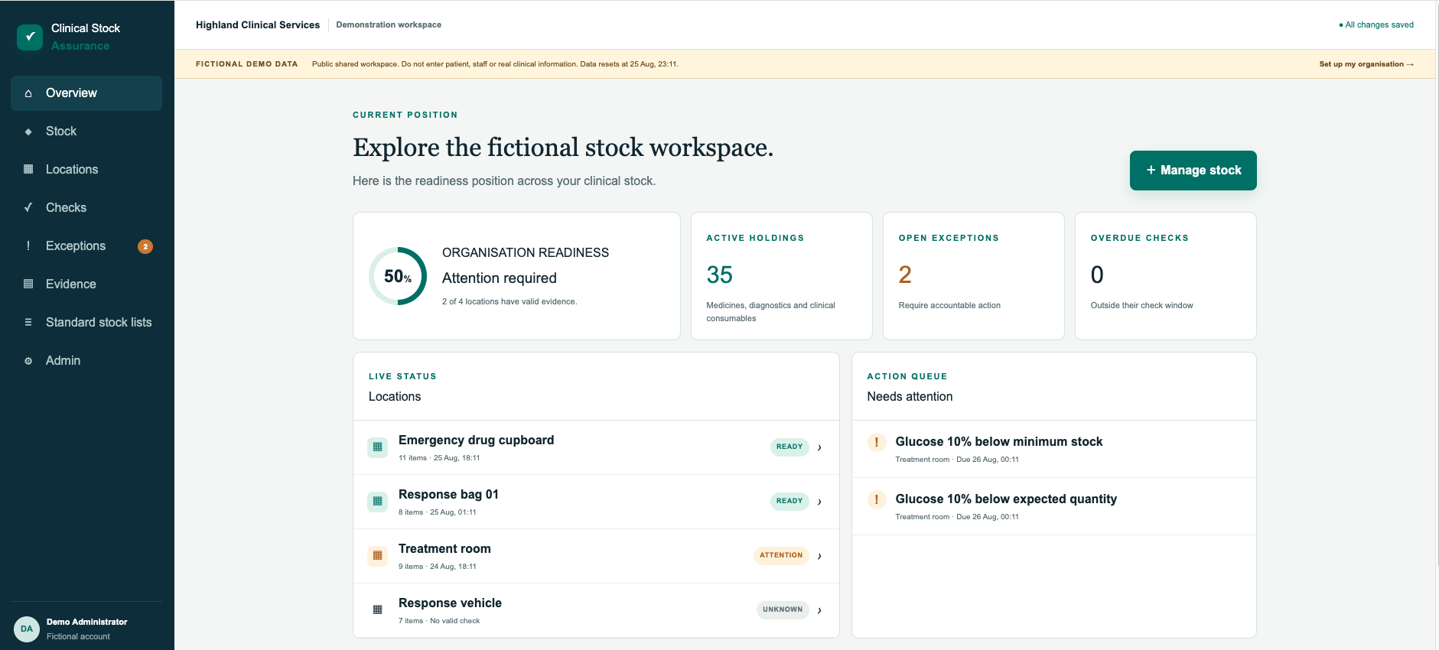
Task: Click ATTENTION badge for Treatment room
Action: [x=781, y=555]
